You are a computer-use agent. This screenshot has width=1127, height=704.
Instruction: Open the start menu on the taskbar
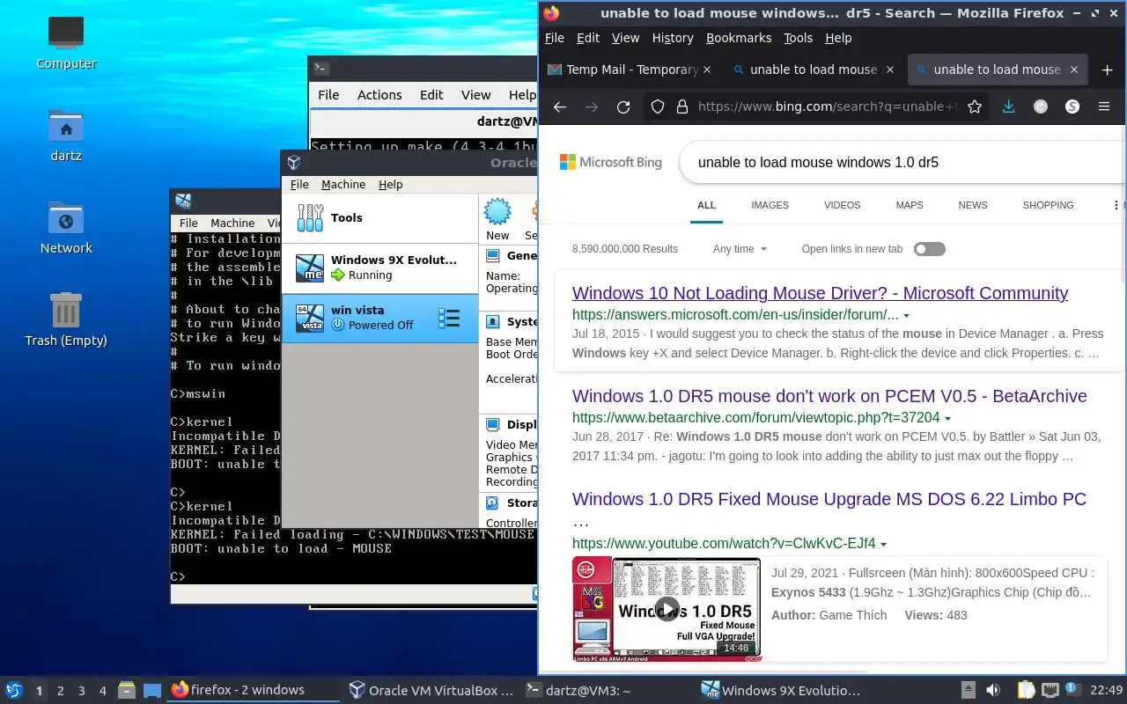pos(14,690)
